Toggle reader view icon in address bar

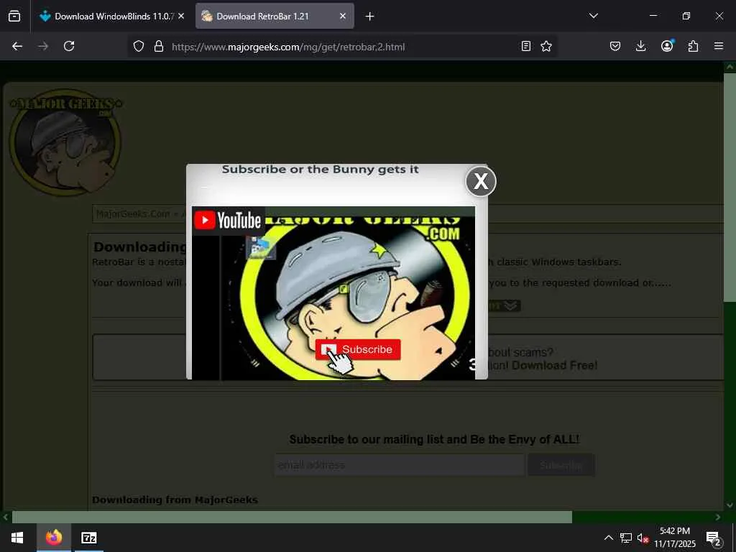[526, 46]
